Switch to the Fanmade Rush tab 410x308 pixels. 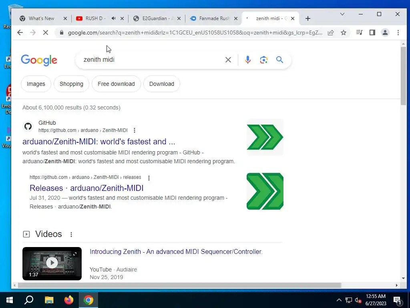214,18
